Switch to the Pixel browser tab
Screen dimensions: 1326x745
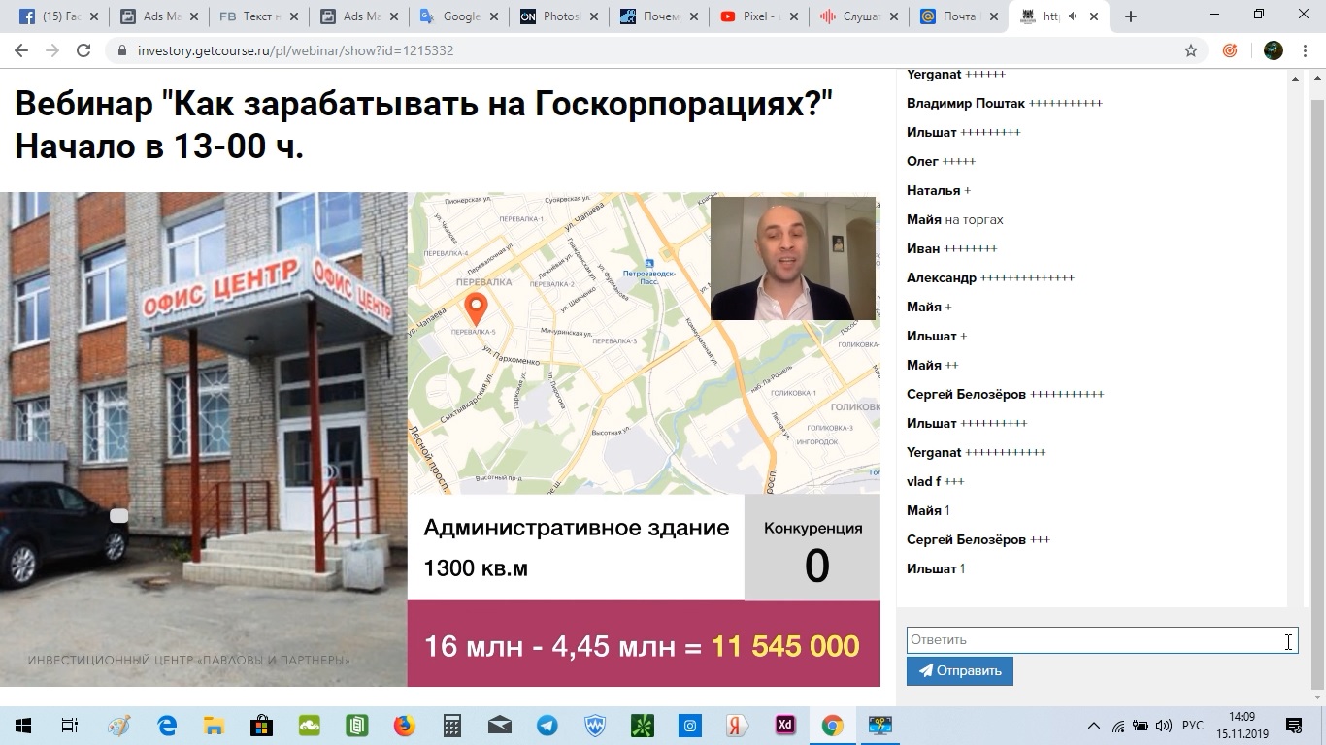pos(752,16)
